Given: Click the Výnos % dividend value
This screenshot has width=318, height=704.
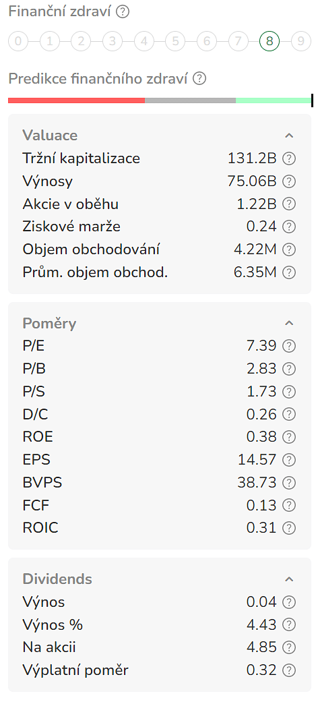Looking at the screenshot, I should pyautogui.click(x=261, y=624).
